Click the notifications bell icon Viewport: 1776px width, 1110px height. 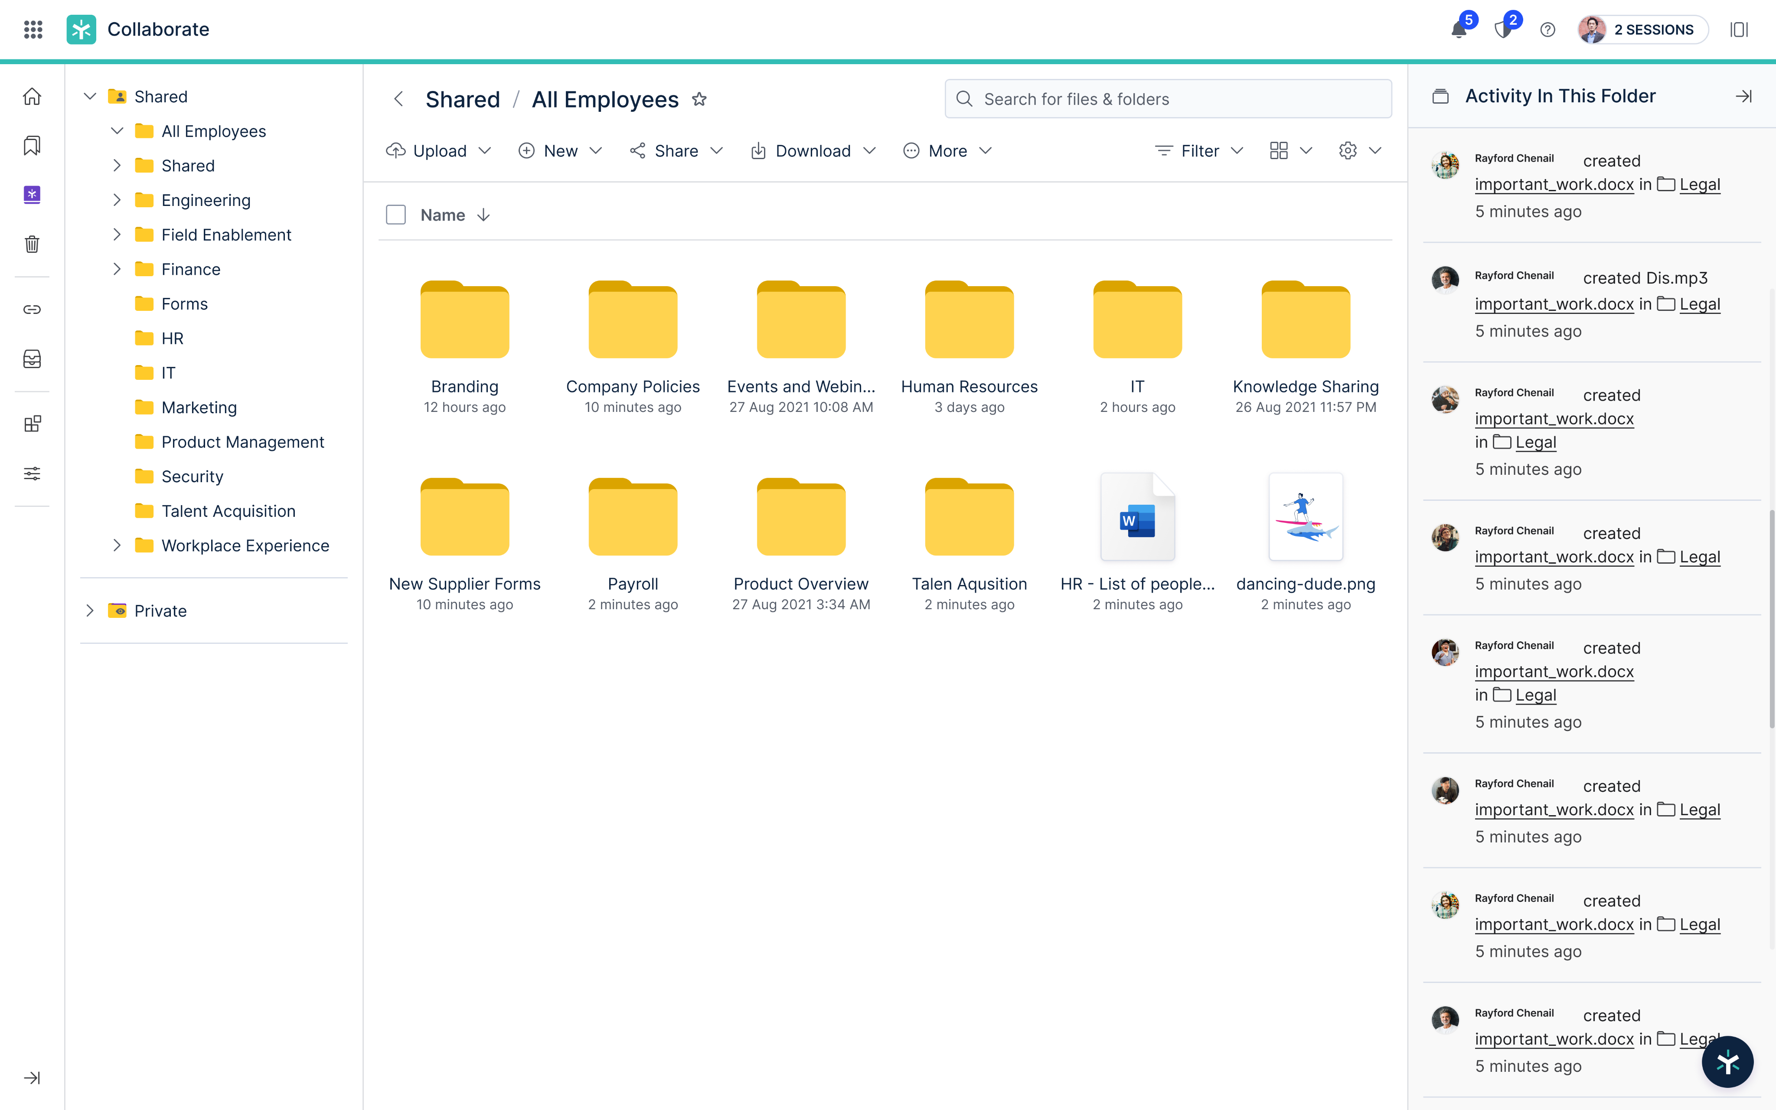[1459, 29]
